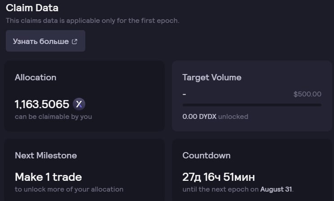Select the Claim Data heading
The height and width of the screenshot is (201, 334).
click(x=32, y=8)
